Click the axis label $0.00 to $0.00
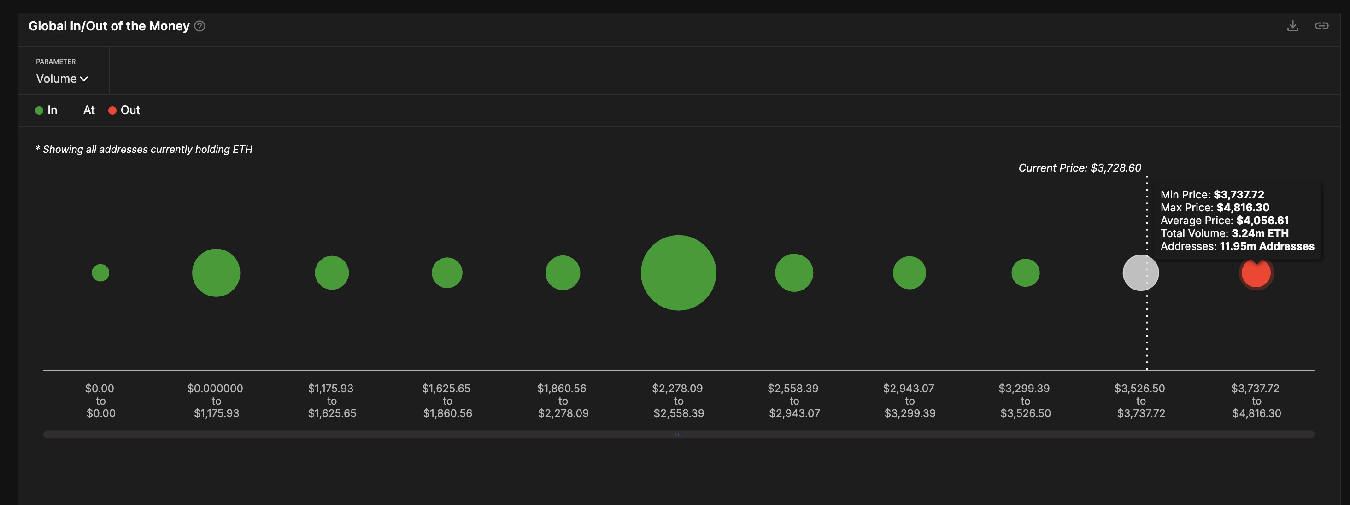This screenshot has width=1350, height=505. click(x=100, y=401)
